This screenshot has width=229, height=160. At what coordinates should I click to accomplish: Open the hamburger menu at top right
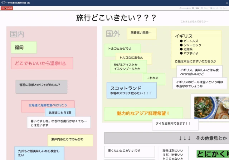[x=227, y=3]
